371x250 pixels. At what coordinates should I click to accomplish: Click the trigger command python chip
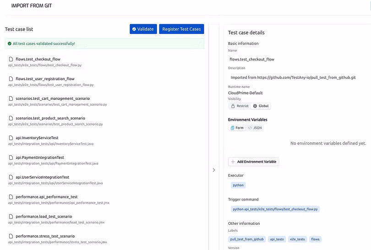pos(275,209)
